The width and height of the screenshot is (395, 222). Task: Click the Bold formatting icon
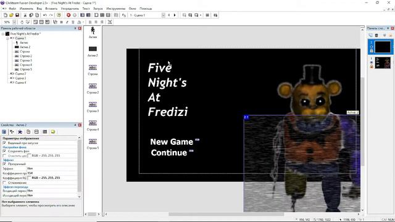61,22
